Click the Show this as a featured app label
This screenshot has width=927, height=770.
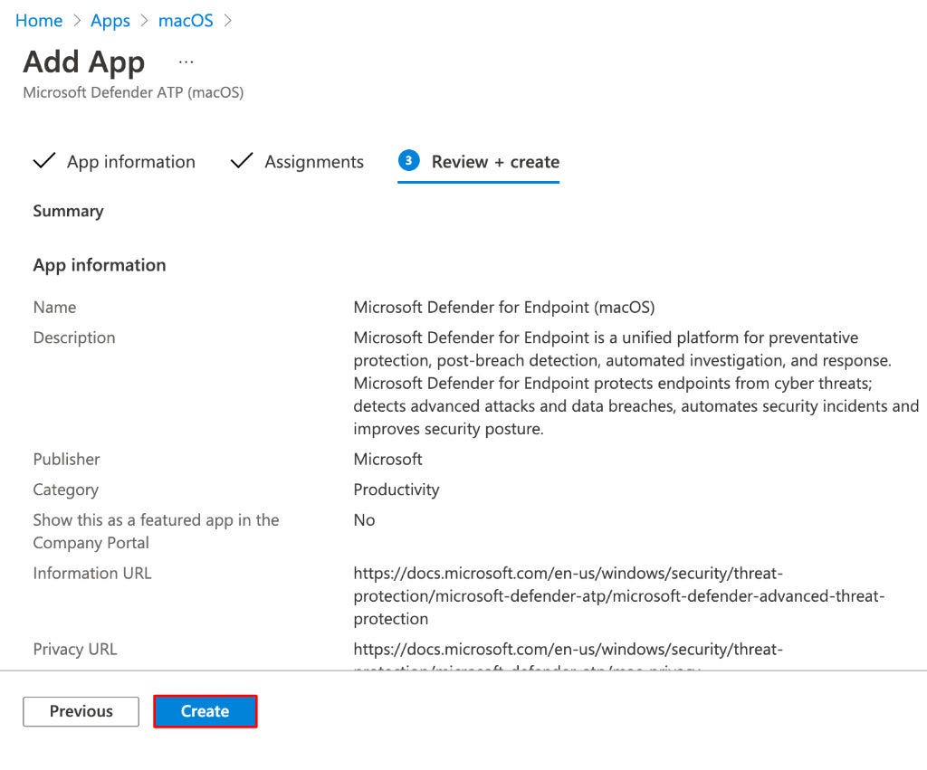[156, 531]
